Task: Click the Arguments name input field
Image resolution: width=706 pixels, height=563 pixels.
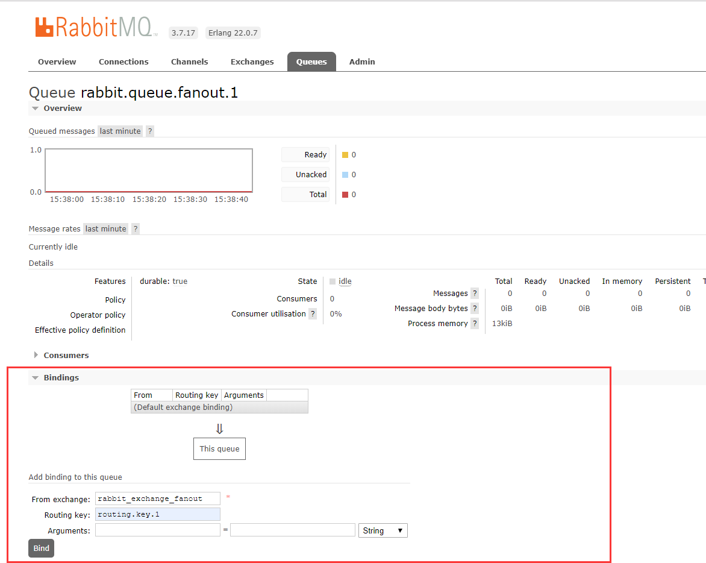Action: click(158, 530)
